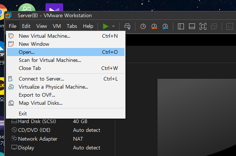This screenshot has width=236, height=156.
Task: Enter full screen mode icon
Action: point(203,26)
